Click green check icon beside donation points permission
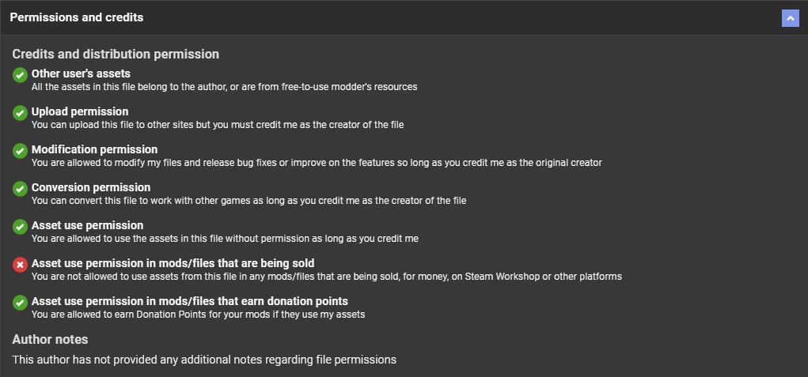808x377 pixels. pos(20,303)
